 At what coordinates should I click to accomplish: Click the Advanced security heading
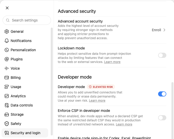(x=77, y=11)
